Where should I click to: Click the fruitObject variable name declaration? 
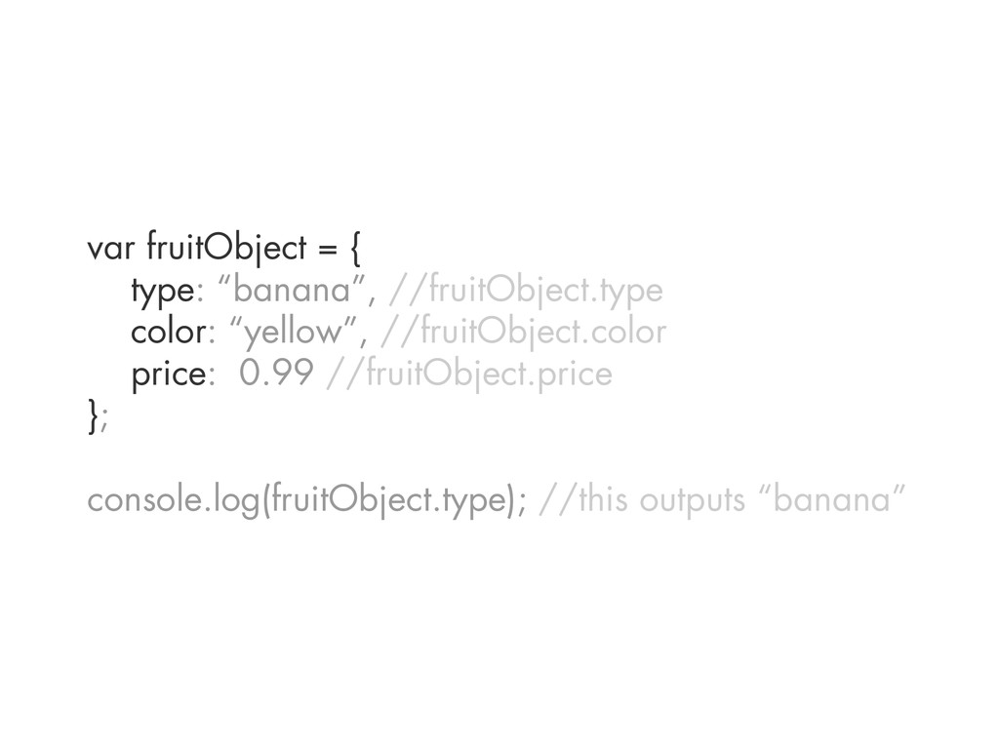pos(226,249)
